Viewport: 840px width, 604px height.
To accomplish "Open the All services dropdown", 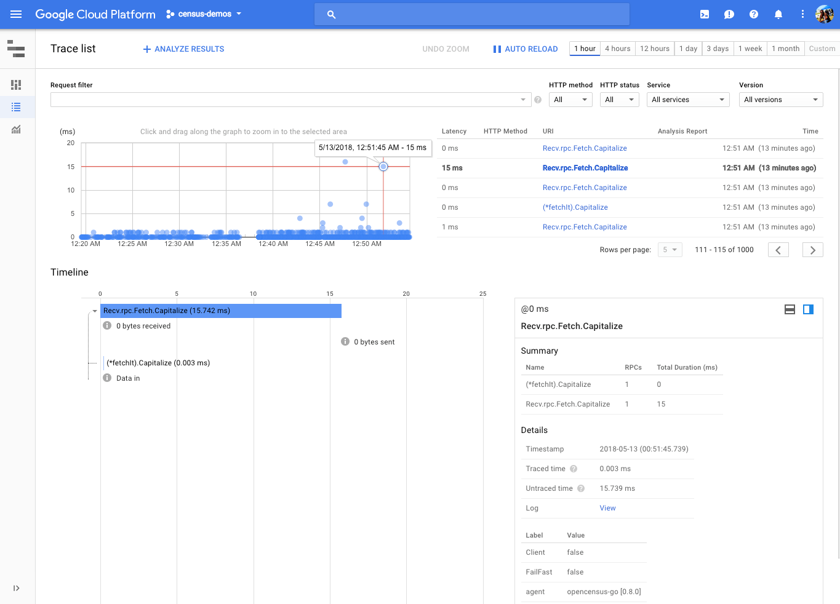I will (x=688, y=100).
